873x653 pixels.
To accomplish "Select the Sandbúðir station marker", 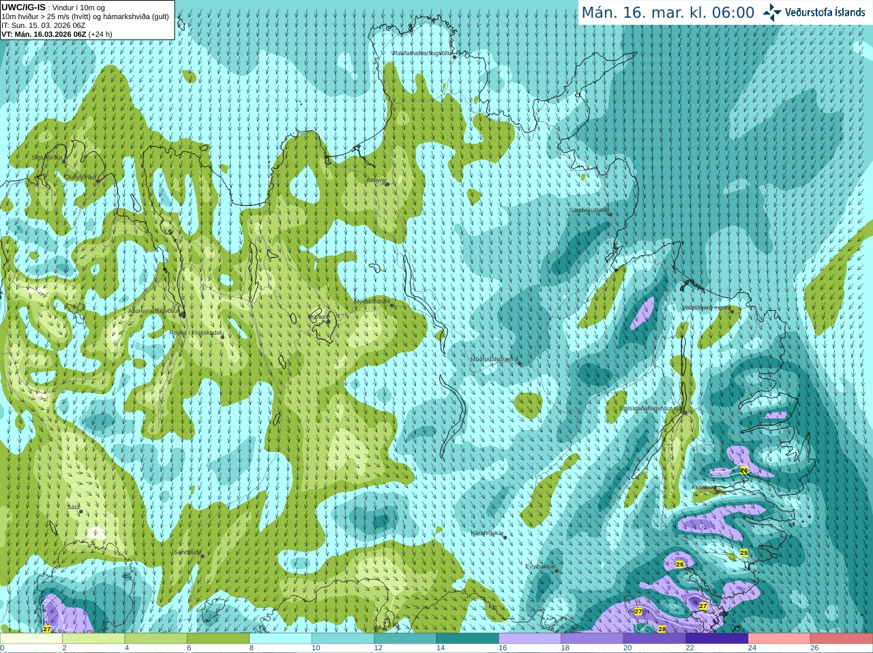I will click(203, 556).
